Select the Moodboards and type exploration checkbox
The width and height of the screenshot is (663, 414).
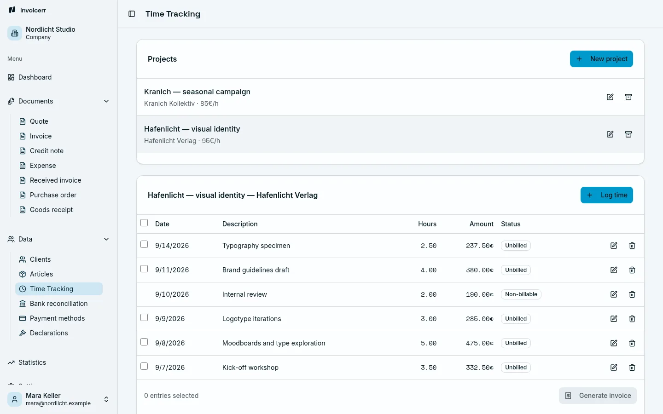click(x=144, y=342)
